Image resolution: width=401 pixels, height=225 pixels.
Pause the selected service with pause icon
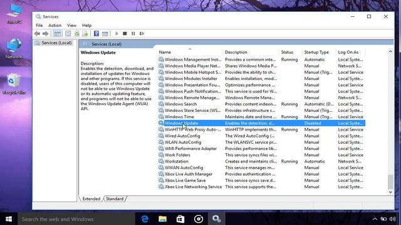pos(133,34)
